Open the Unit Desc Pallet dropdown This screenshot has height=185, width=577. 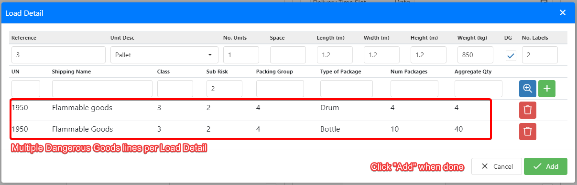(164, 55)
